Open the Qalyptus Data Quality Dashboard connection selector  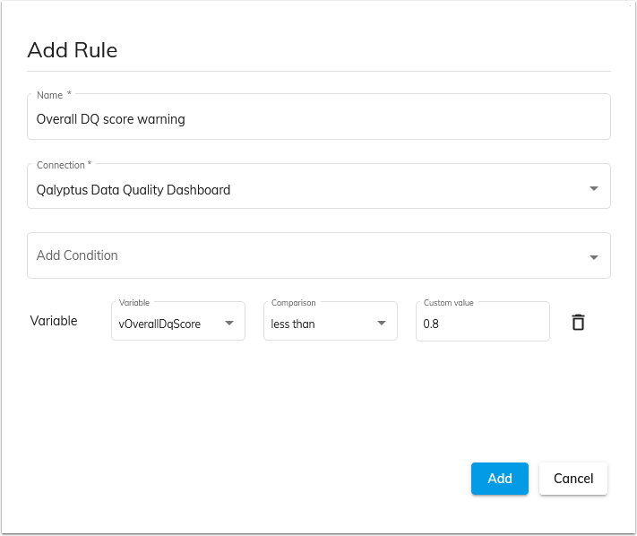pos(319,186)
